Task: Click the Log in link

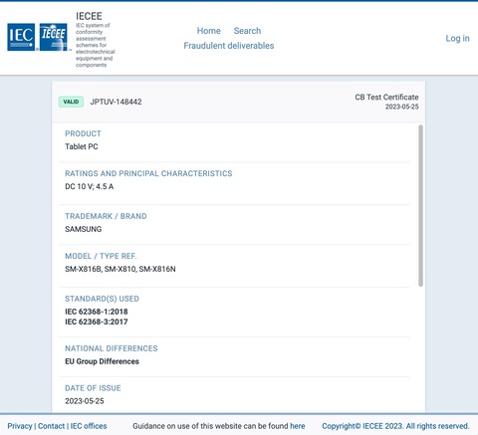Action: point(457,38)
